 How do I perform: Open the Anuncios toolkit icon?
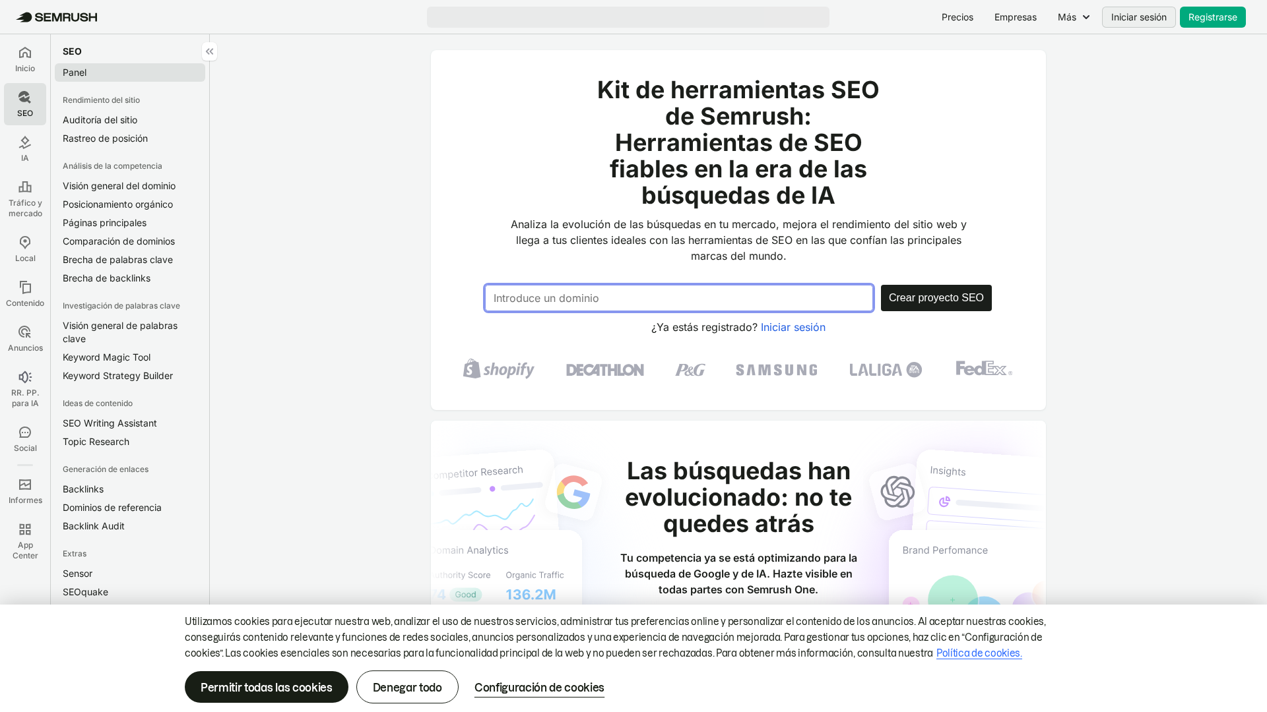25,339
